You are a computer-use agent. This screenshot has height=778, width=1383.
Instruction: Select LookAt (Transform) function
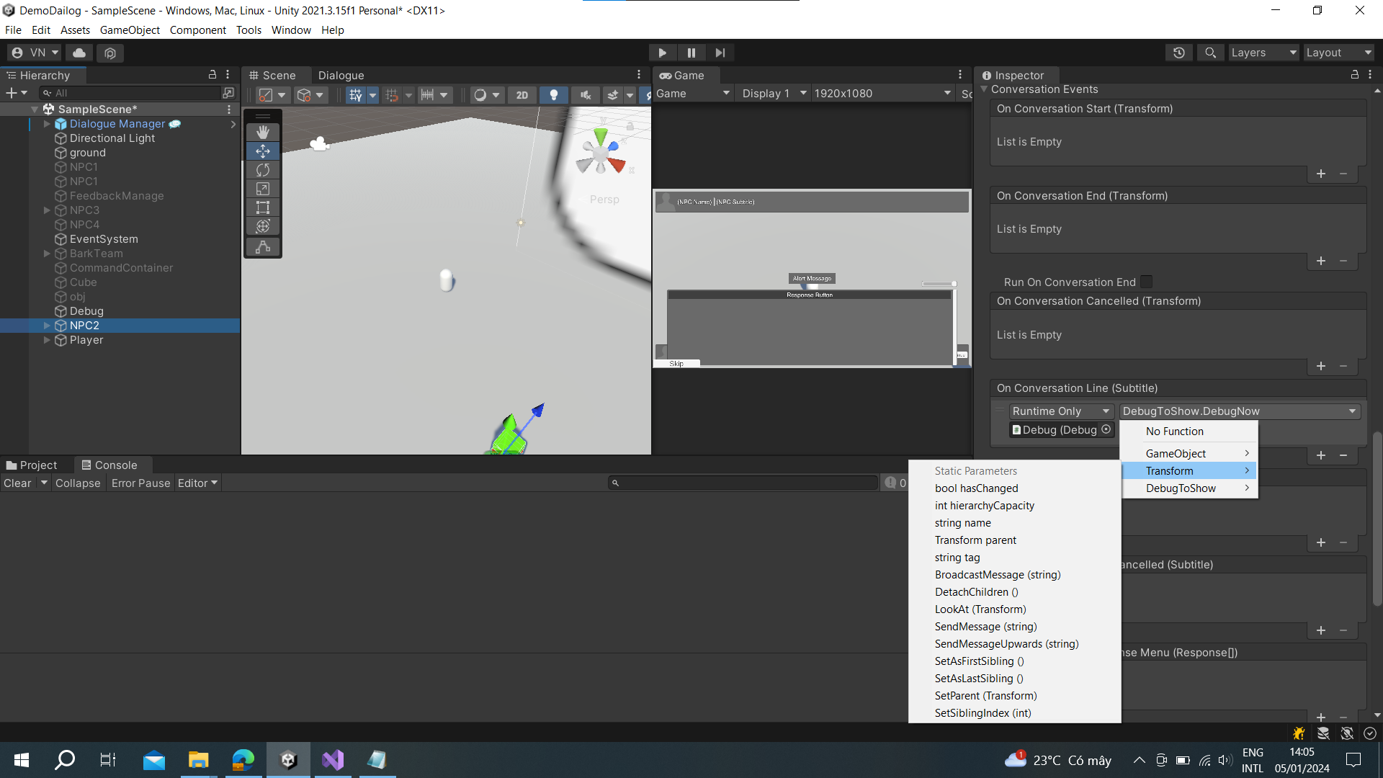tap(1014, 609)
